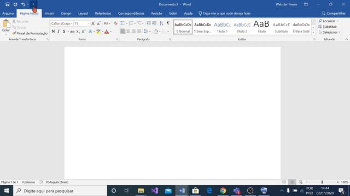The width and height of the screenshot is (350, 196).
Task: Decrease the paragraph indent
Action: point(148,23)
